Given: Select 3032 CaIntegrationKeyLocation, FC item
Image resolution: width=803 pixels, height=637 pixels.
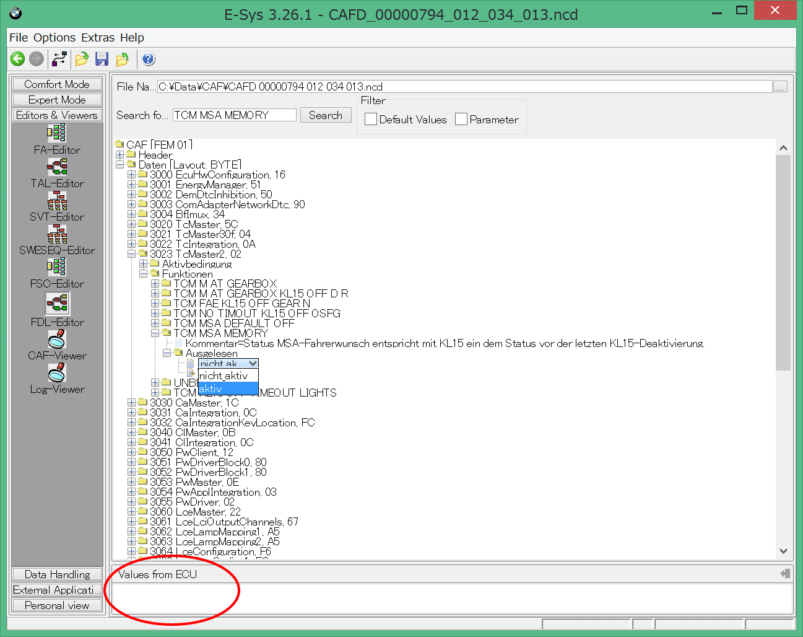Looking at the screenshot, I should tap(232, 423).
